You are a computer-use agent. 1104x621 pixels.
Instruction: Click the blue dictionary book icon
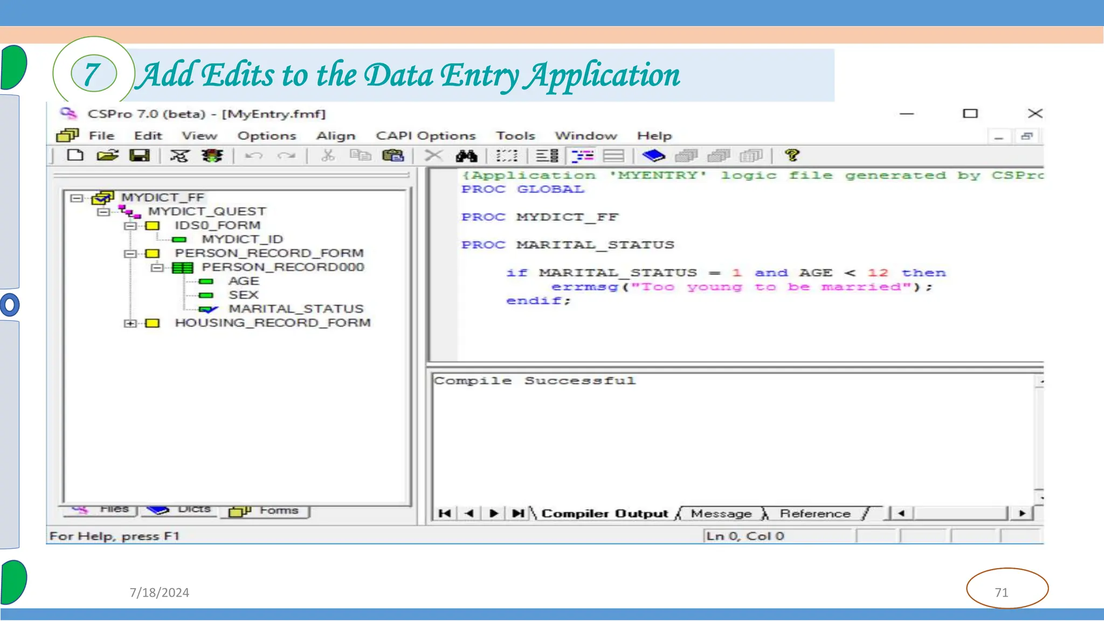[653, 156]
